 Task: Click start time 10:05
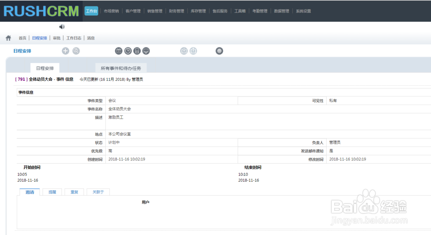[x=22, y=174]
